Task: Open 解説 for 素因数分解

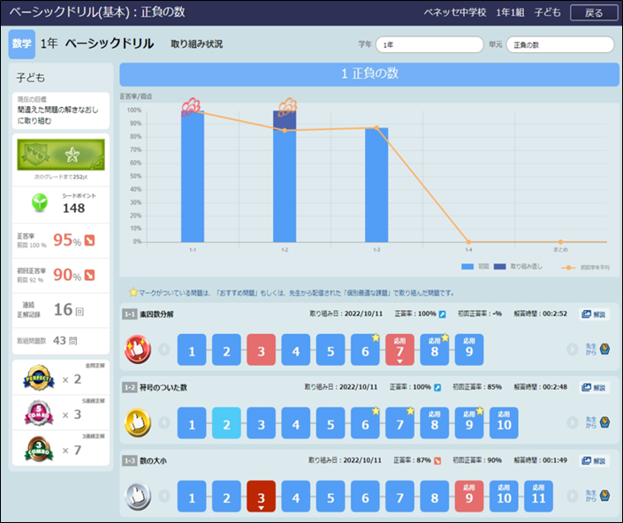Action: click(595, 314)
